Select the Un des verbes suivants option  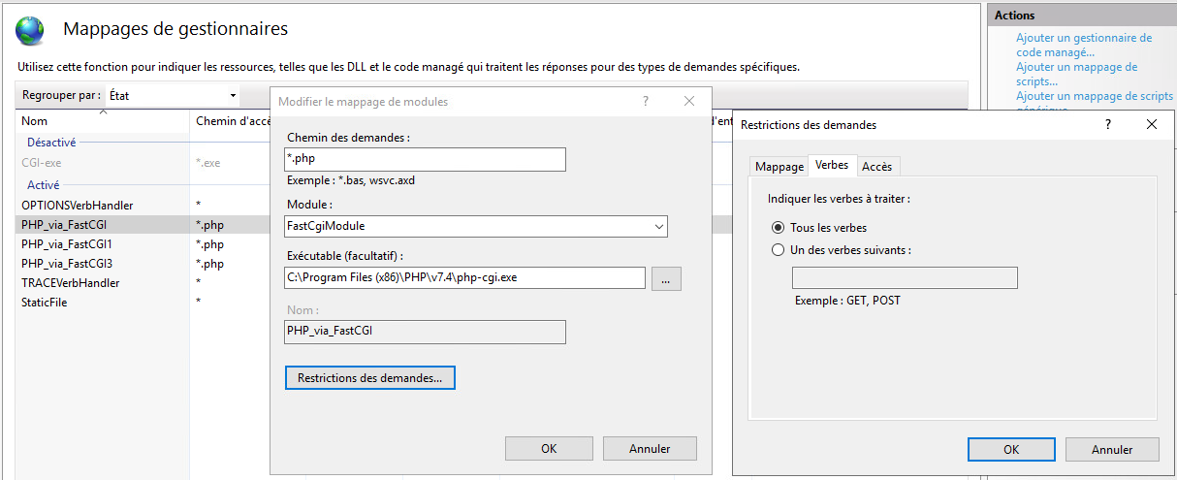tap(778, 250)
